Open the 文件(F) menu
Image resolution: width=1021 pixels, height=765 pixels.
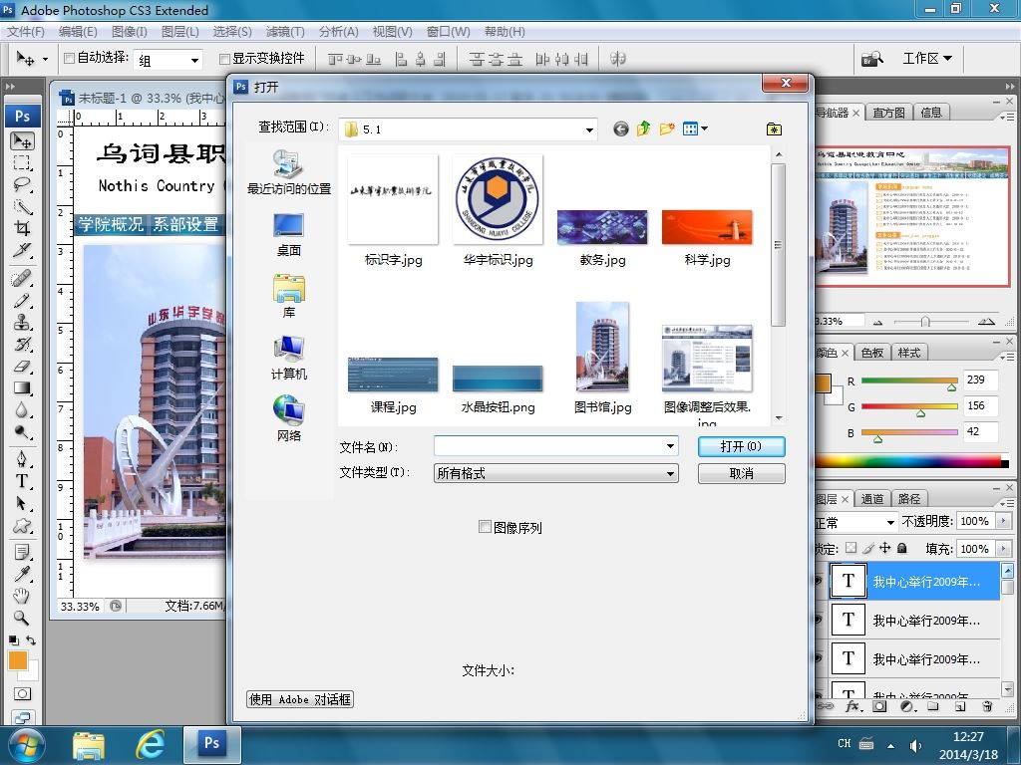[x=25, y=31]
